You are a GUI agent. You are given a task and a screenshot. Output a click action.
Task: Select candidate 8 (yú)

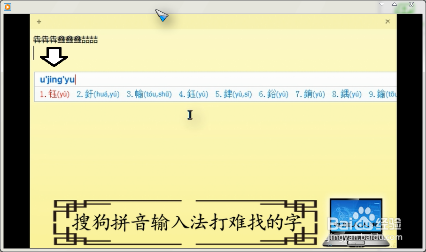347,94
